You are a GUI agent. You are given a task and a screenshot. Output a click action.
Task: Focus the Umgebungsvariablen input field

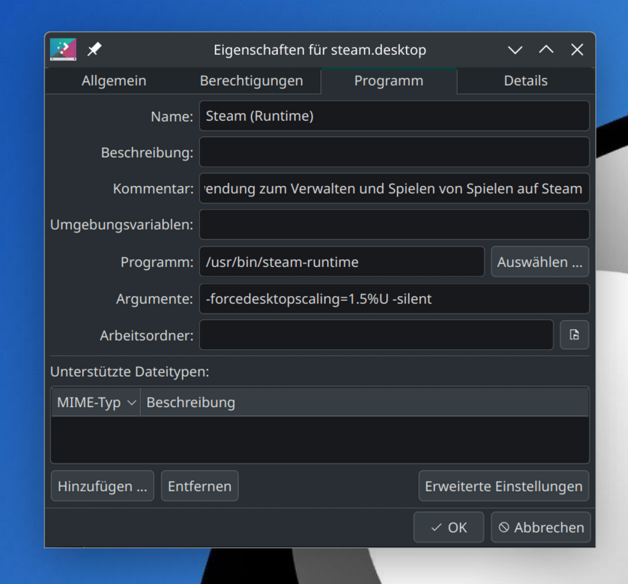point(394,224)
